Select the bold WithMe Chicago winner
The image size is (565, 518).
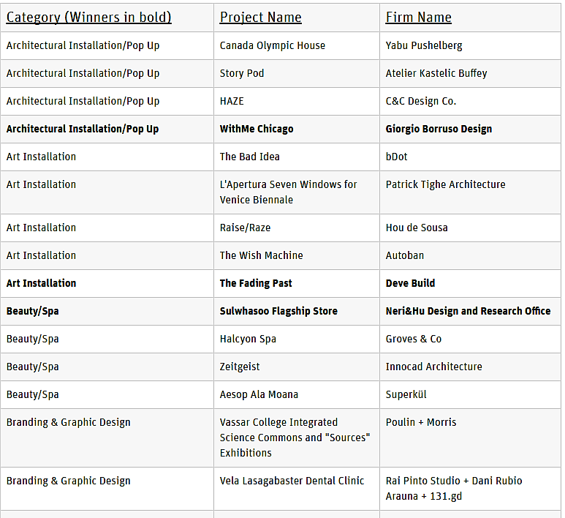pos(257,129)
